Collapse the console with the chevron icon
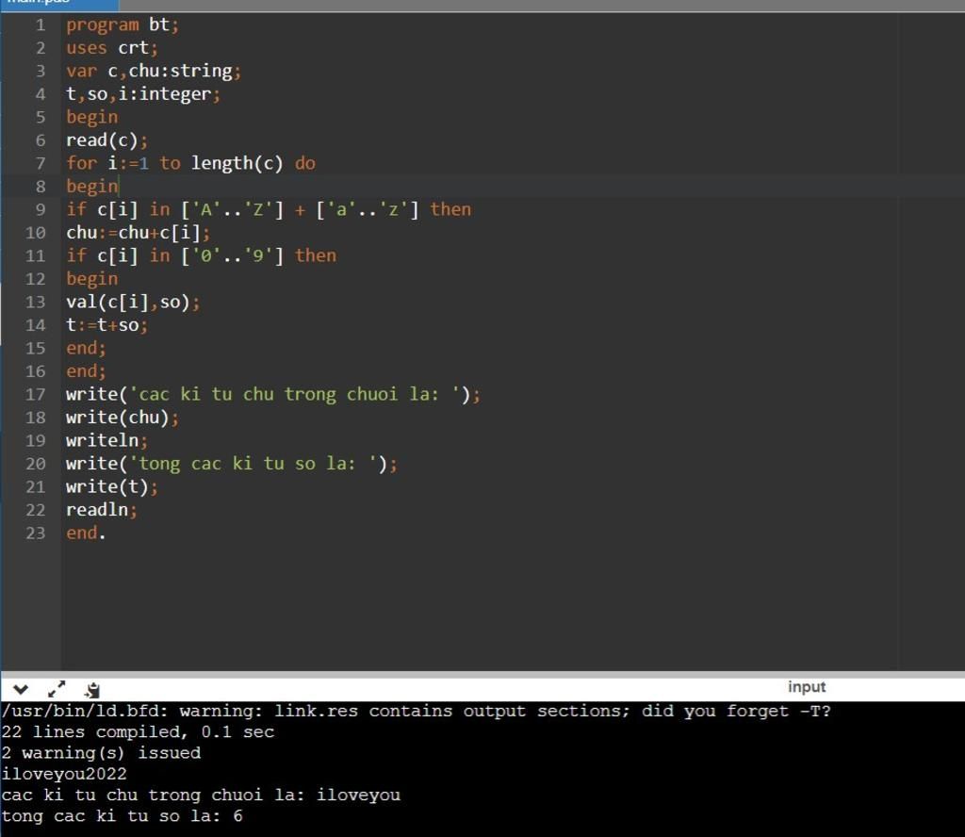Image resolution: width=965 pixels, height=837 pixels. pos(21,689)
